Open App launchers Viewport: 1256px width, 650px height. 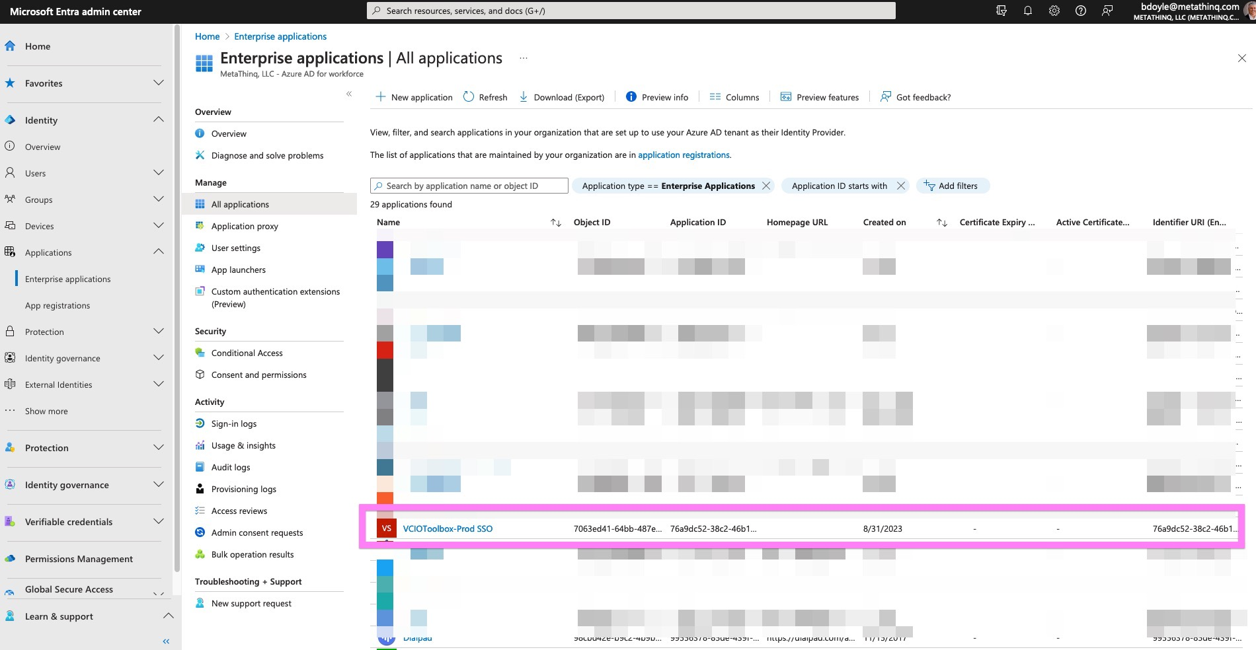coord(239,270)
